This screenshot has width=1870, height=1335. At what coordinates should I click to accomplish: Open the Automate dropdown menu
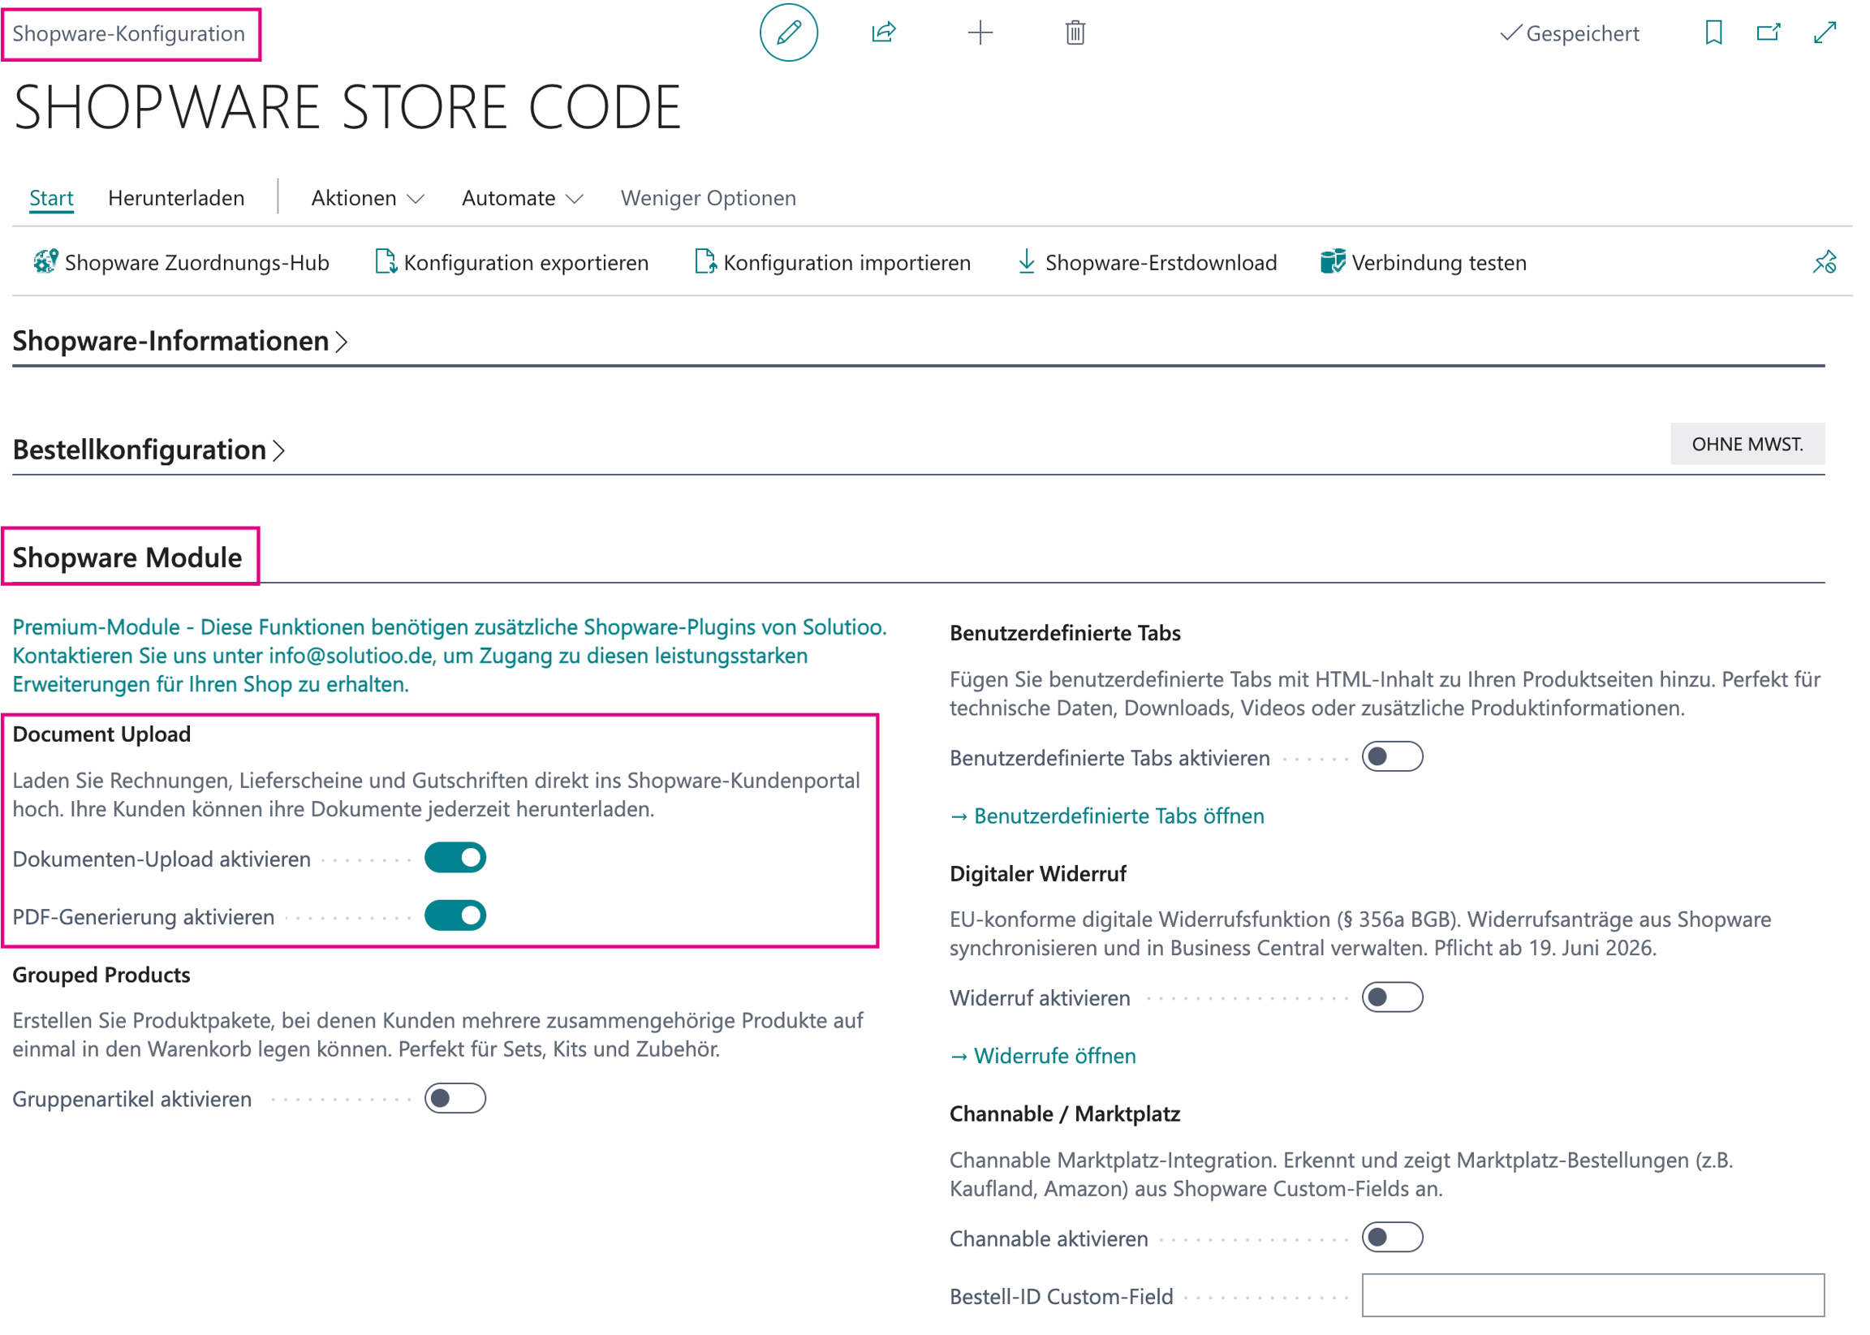coord(522,198)
